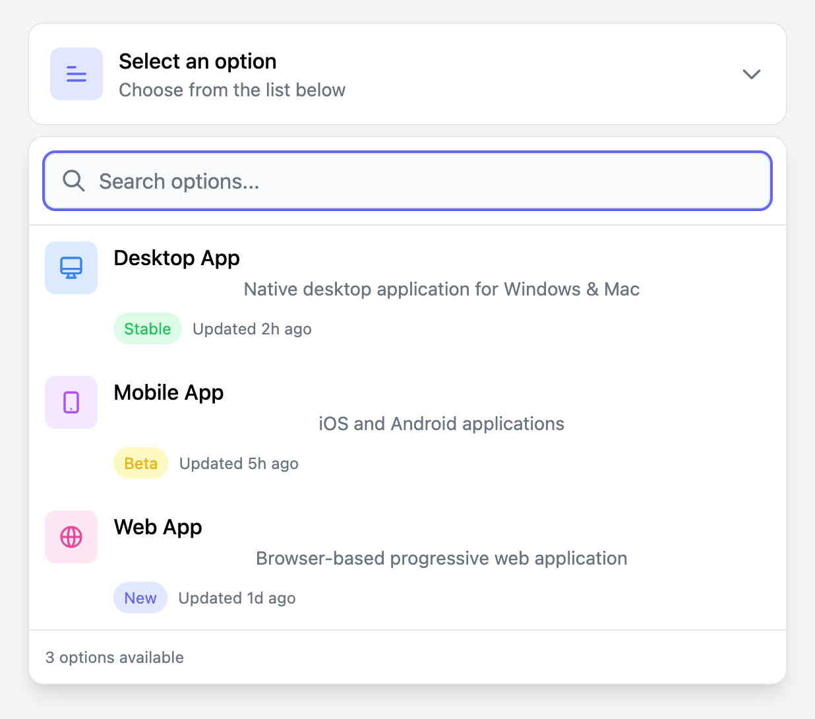Click the Mobile App phone icon
This screenshot has width=815, height=719.
(71, 402)
